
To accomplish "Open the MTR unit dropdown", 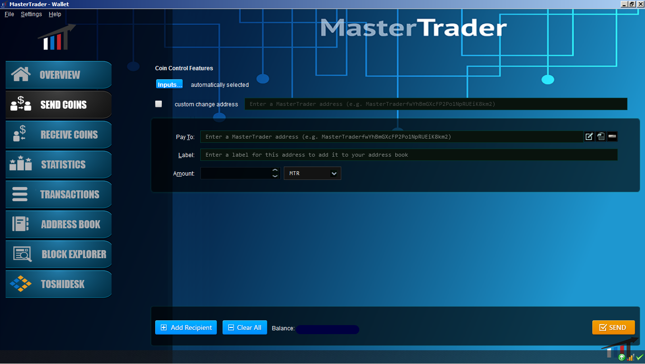I will pos(312,173).
